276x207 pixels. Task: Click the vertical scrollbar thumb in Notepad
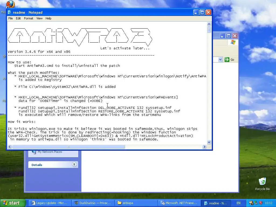pyautogui.click(x=209, y=30)
